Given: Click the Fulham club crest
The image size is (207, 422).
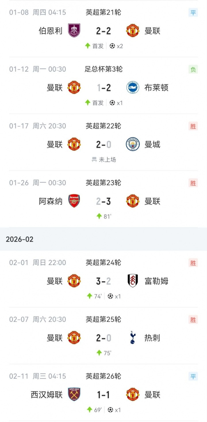Looking at the screenshot, I should [133, 281].
